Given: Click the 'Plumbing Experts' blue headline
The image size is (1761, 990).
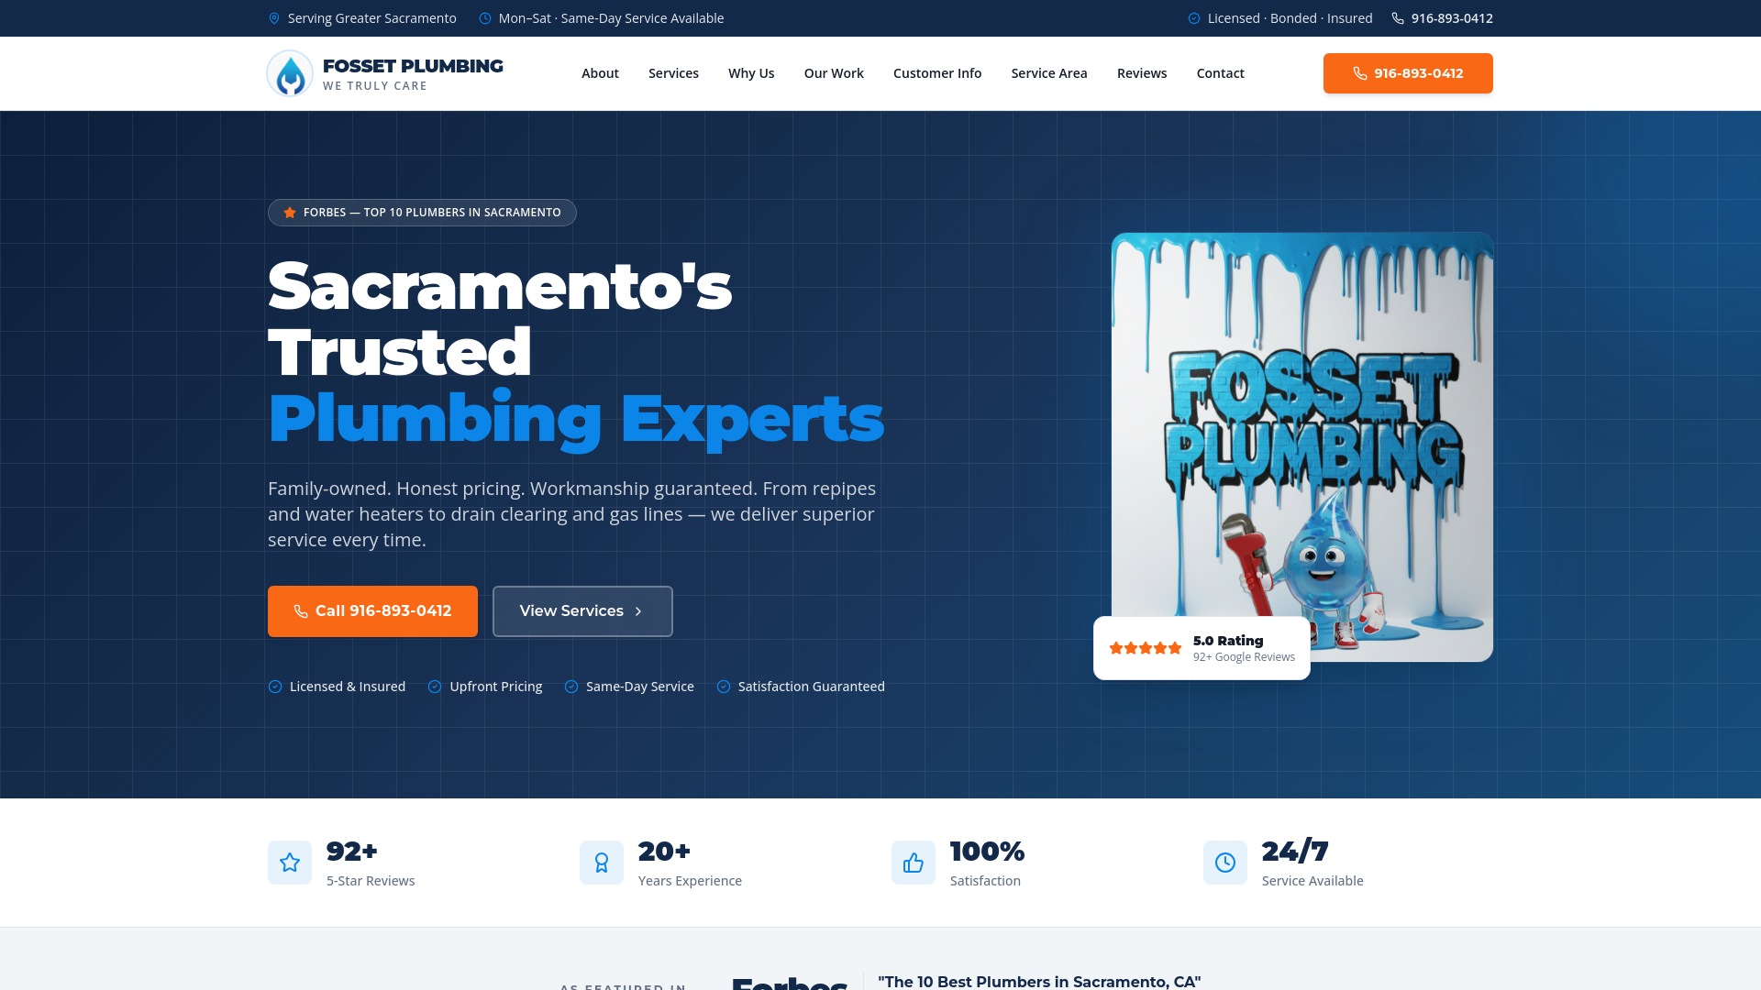Looking at the screenshot, I should coord(576,419).
